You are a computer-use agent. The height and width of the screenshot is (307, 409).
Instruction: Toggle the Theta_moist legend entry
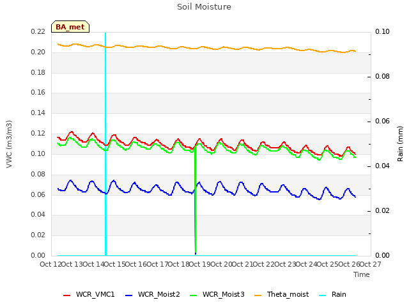(x=282, y=294)
